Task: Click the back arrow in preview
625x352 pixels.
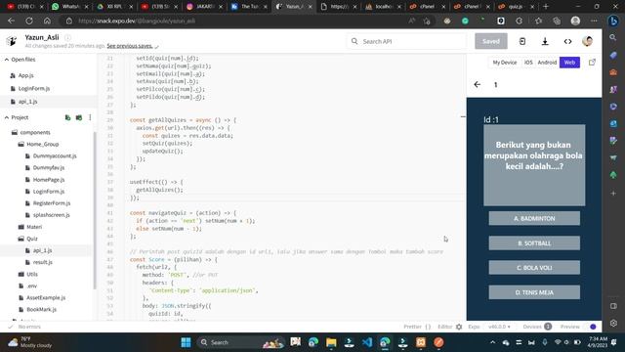Action: tap(478, 85)
